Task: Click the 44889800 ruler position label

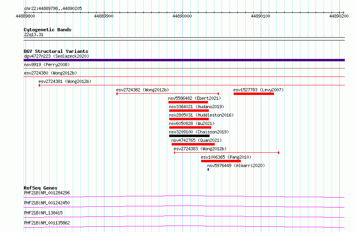Action: click(x=26, y=16)
